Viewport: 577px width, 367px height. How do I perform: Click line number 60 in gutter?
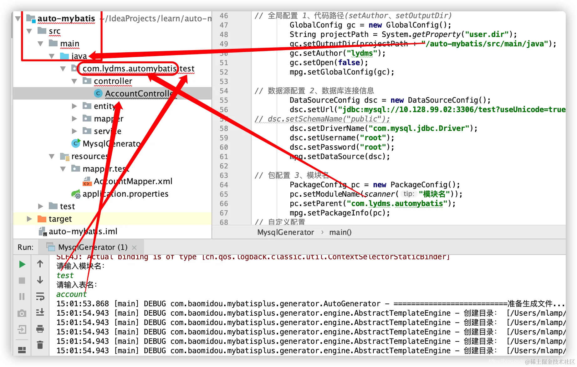(x=224, y=147)
